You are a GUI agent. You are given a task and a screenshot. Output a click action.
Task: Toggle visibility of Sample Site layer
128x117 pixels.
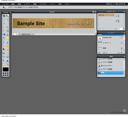click(x=122, y=37)
